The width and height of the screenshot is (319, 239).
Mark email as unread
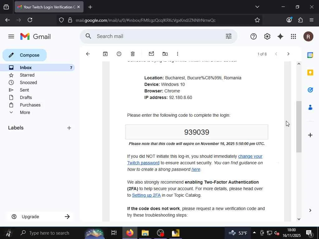151,54
